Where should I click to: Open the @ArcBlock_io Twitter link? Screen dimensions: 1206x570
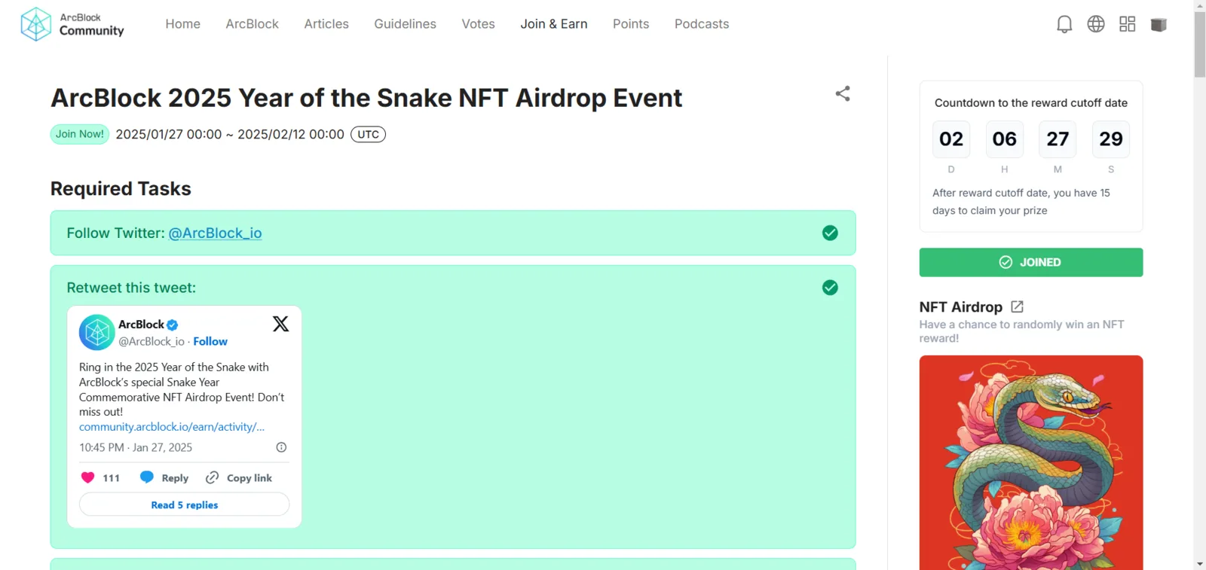[x=216, y=233]
